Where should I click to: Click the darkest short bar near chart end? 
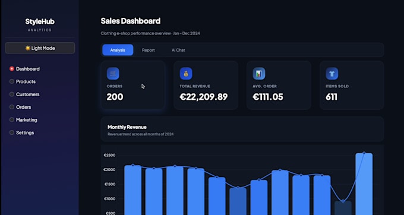343,208
